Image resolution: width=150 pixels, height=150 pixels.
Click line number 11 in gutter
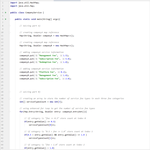point(2,36)
